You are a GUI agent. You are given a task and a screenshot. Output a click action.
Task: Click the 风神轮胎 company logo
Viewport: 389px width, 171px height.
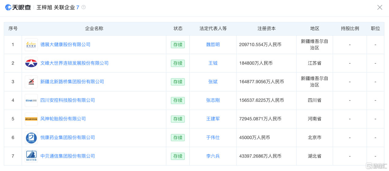point(31,119)
